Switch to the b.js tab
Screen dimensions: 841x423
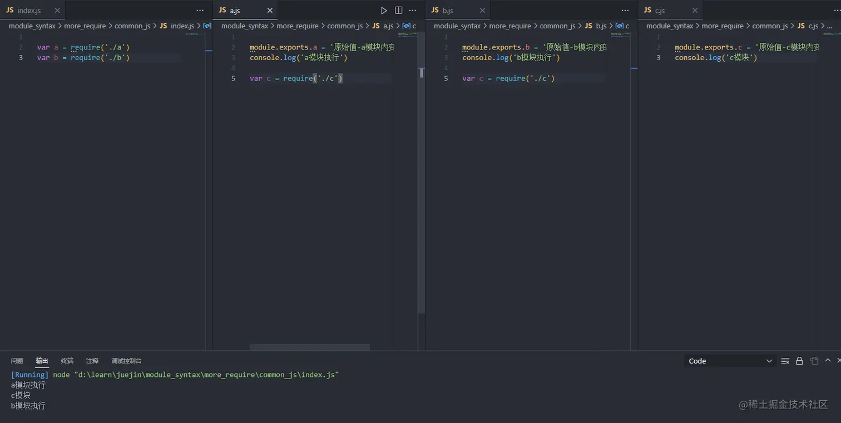pyautogui.click(x=448, y=11)
